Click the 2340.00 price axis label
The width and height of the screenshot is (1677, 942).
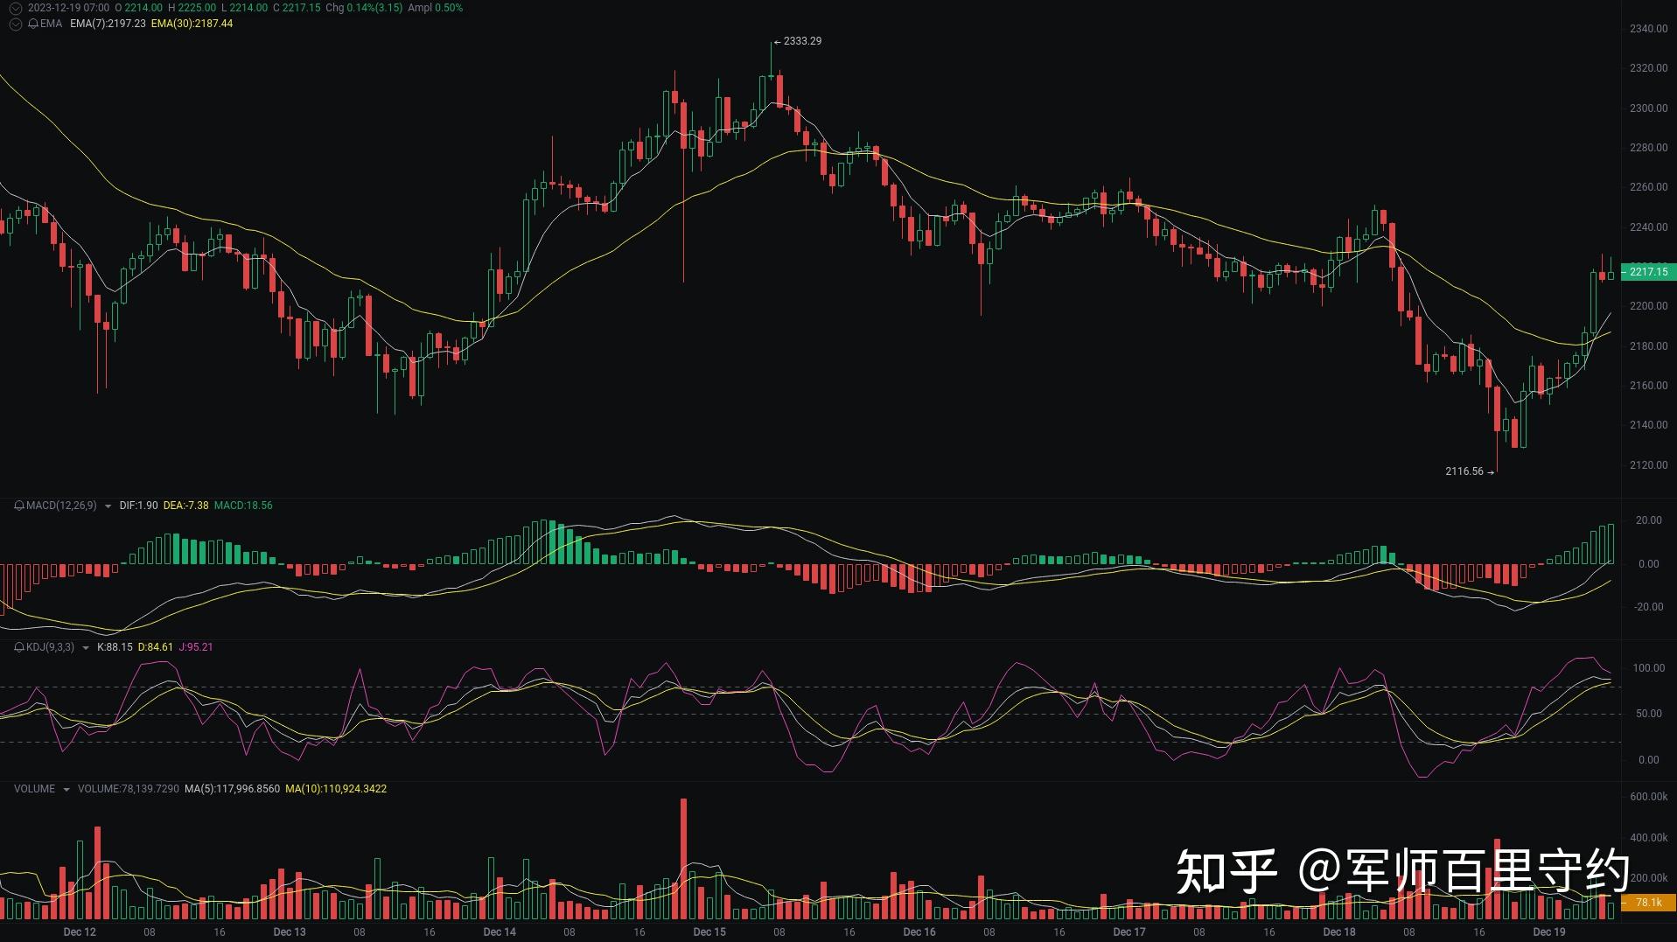coord(1648,29)
